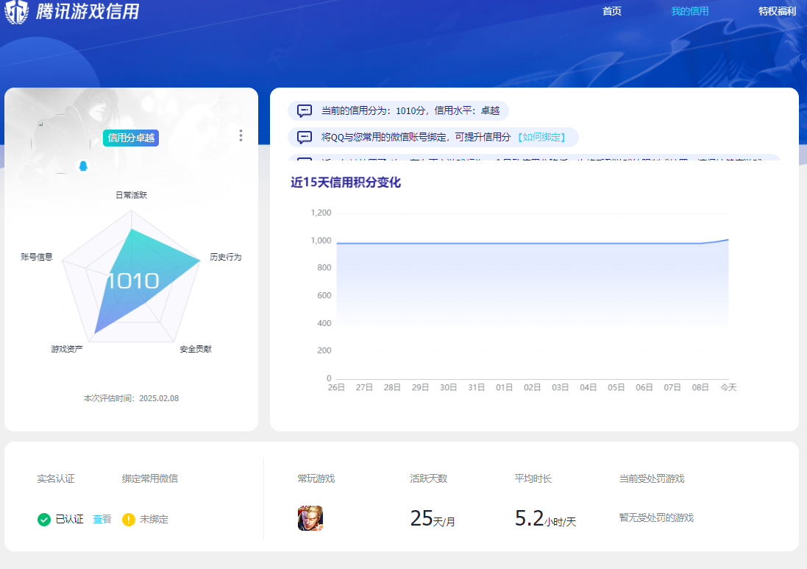Select the 历史行为 radar axis label
807x569 pixels.
225,257
